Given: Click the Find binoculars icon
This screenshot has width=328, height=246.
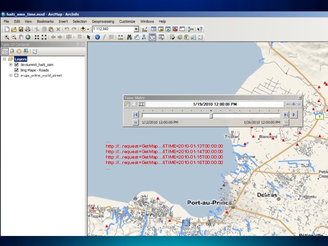Looking at the screenshot, I should point(129,37).
